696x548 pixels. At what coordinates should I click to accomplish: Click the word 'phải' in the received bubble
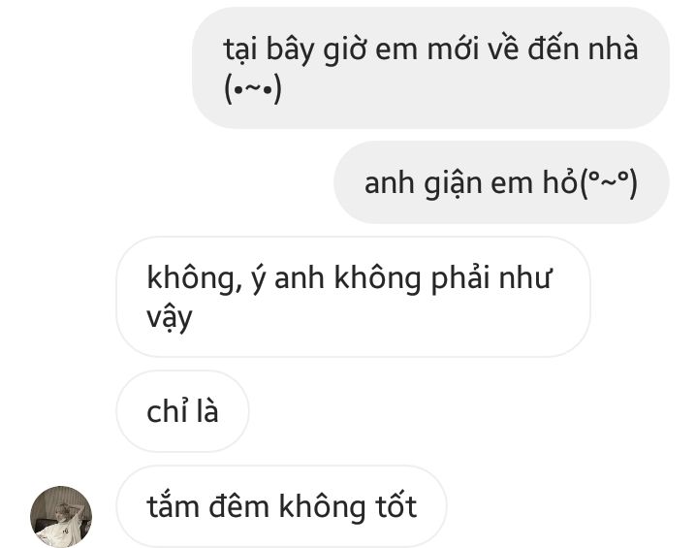point(460,277)
